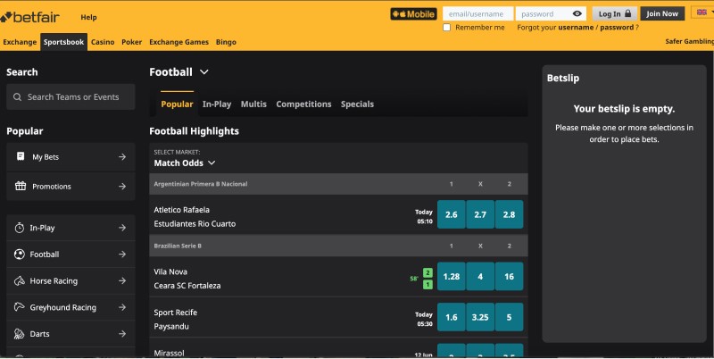Open the Competitions tab
The image size is (714, 359).
[x=303, y=104]
